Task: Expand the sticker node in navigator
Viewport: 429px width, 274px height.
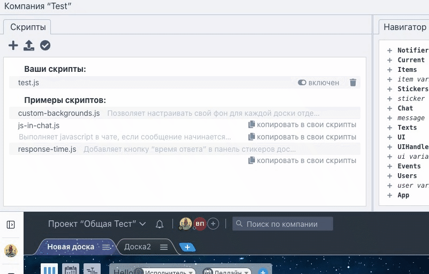Action: pyautogui.click(x=389, y=99)
